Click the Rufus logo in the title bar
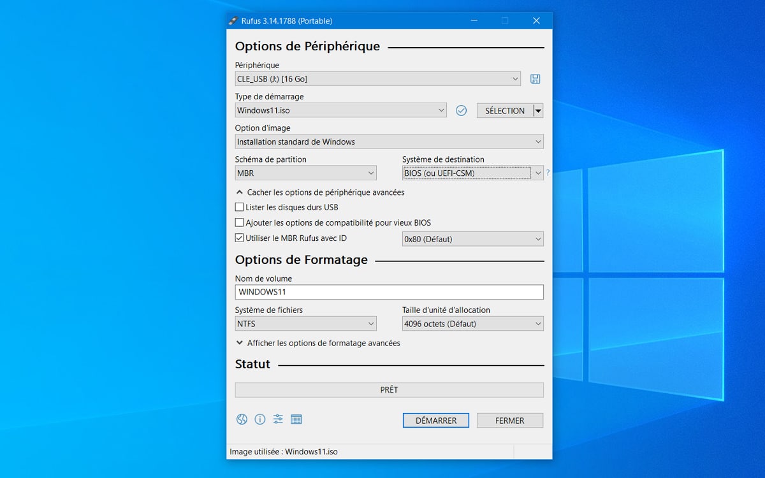 coord(235,20)
